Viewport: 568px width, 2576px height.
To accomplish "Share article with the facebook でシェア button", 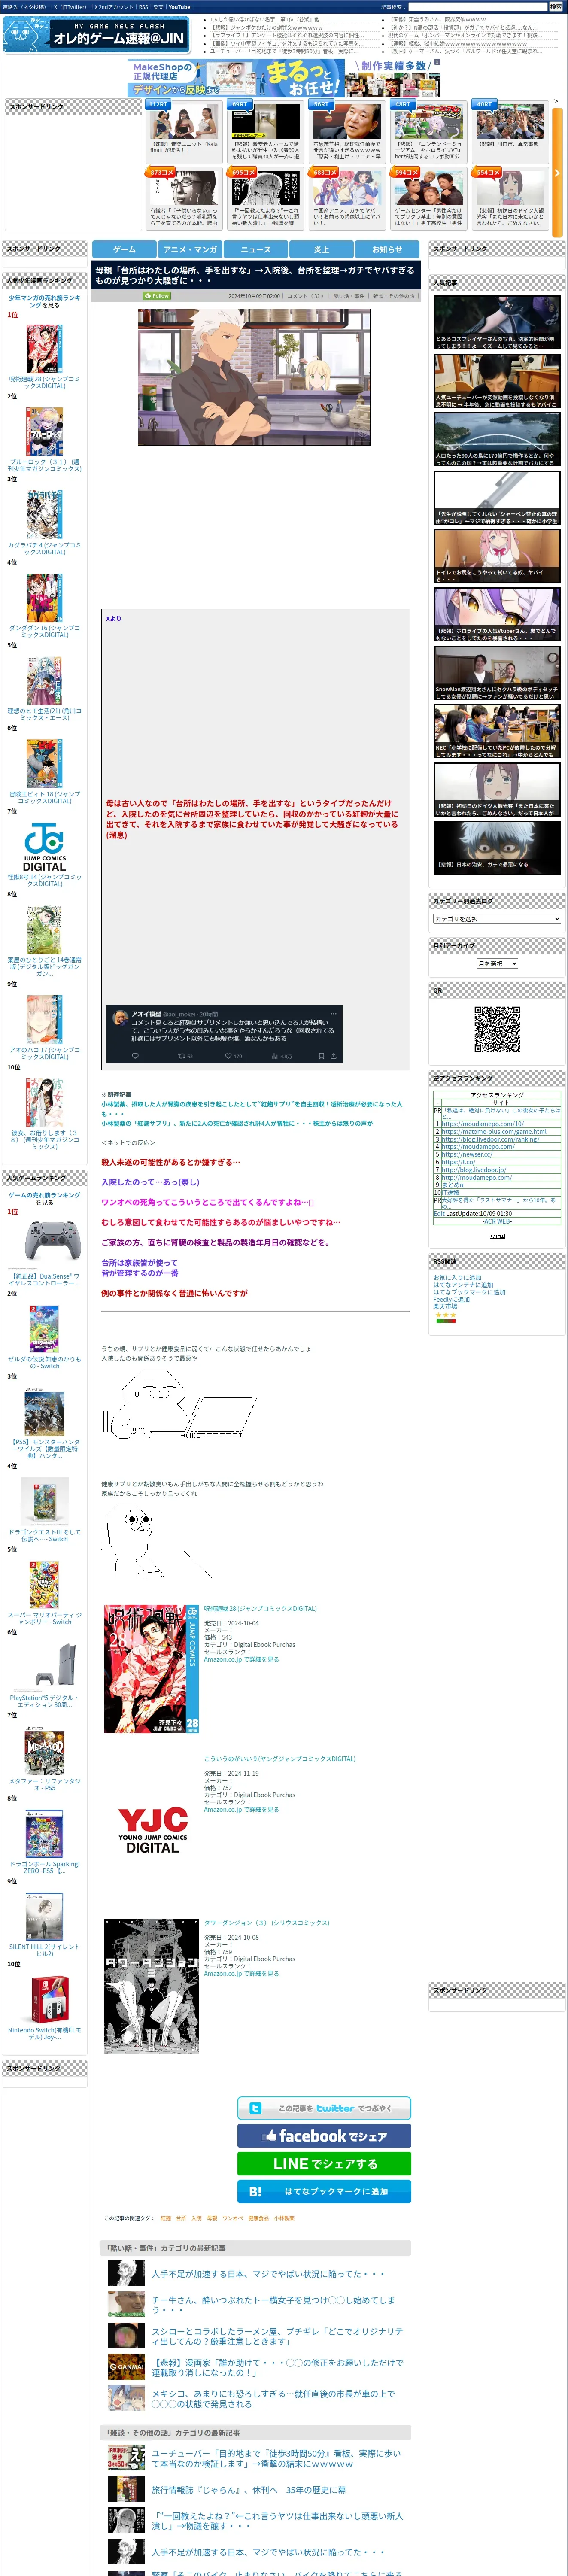I will pyautogui.click(x=324, y=2136).
